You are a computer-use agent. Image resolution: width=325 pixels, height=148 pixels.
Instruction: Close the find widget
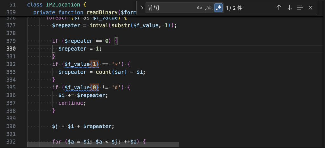[311, 8]
